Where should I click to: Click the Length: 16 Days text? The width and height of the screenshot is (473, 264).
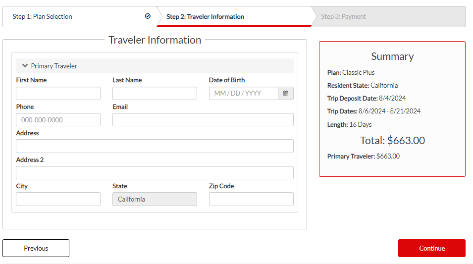point(349,124)
